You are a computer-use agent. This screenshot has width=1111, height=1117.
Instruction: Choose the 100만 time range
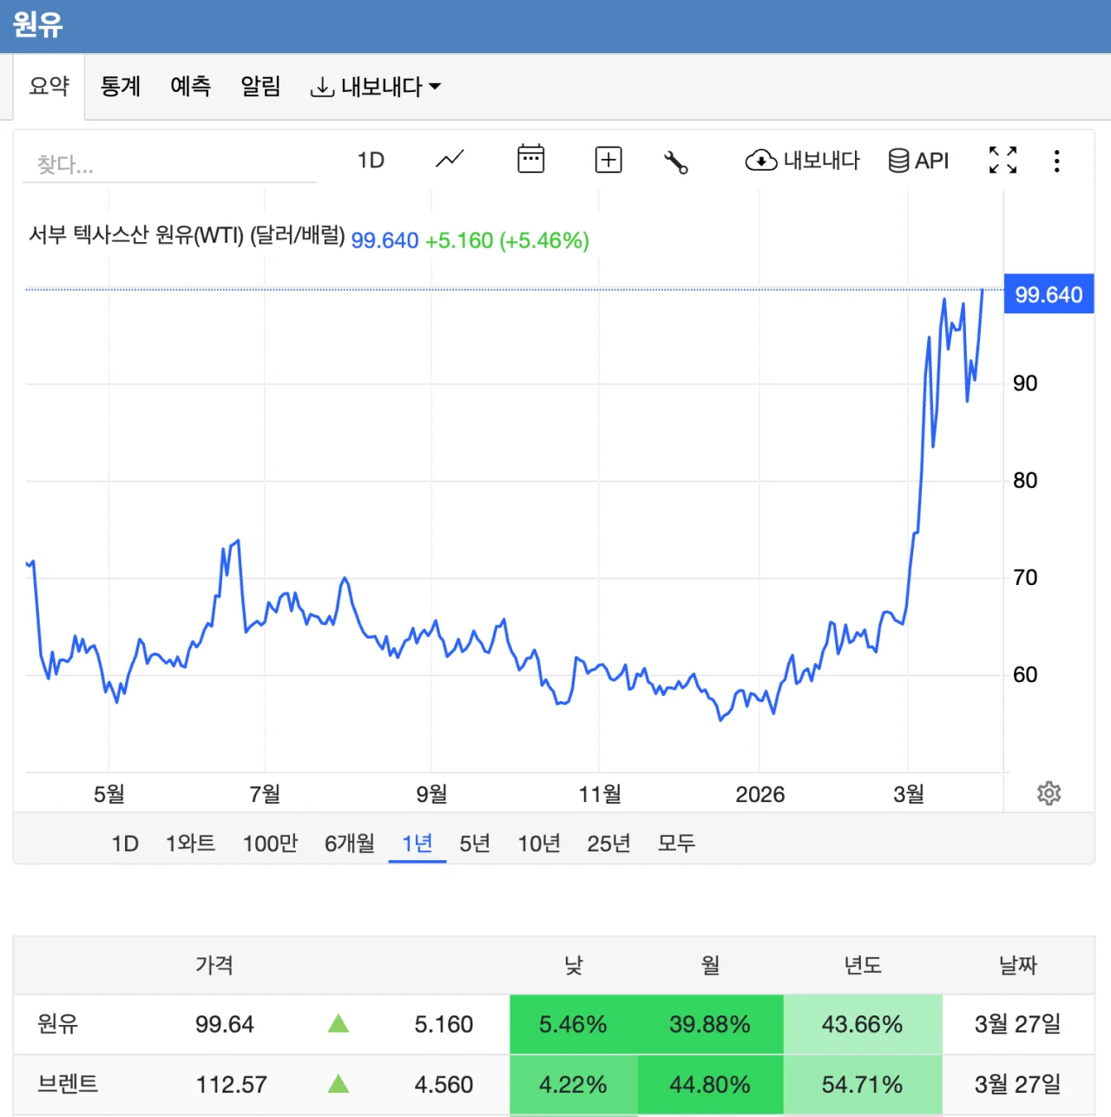pos(270,844)
